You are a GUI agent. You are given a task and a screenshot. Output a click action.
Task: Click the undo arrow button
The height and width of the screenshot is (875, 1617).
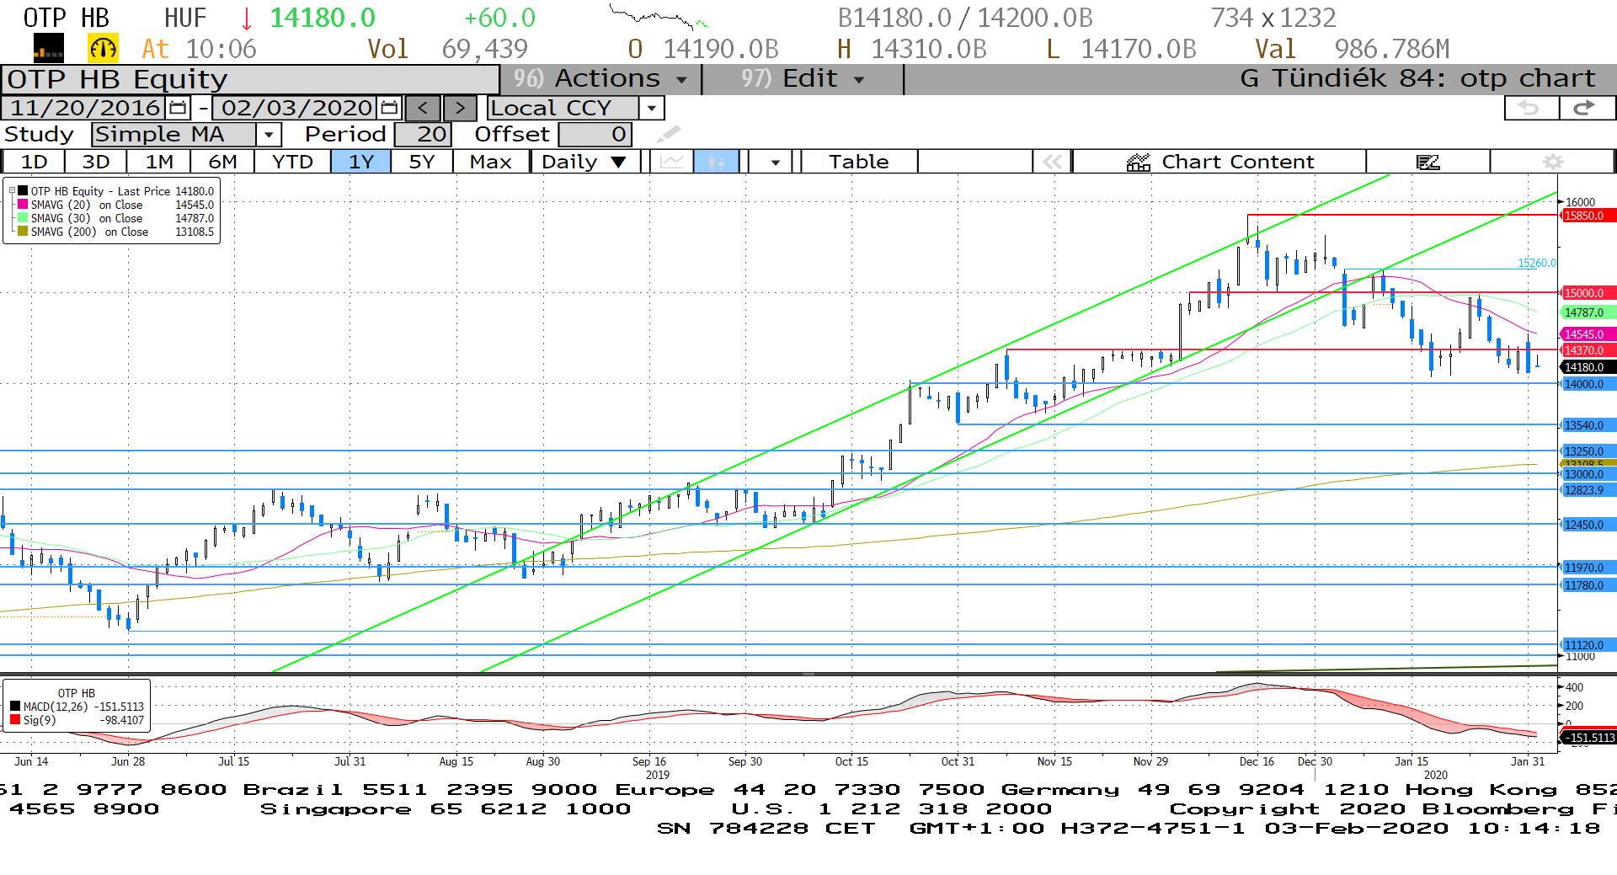click(1530, 108)
